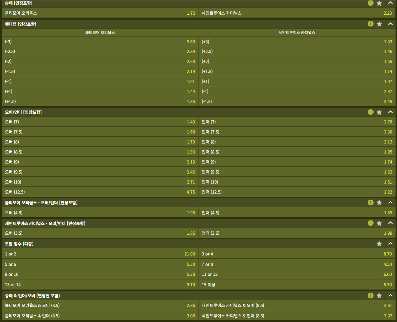Pick 오버 (8) at 1.79
The width and height of the screenshot is (397, 322).
[x=100, y=142]
